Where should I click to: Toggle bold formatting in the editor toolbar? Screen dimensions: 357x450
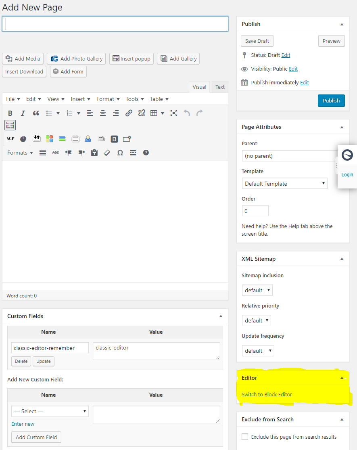coord(10,113)
